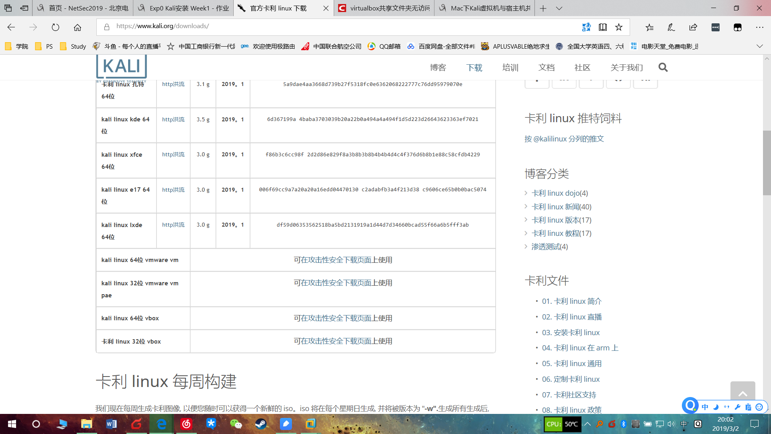
Task: Open the 博客 navigation menu
Action: (x=438, y=68)
